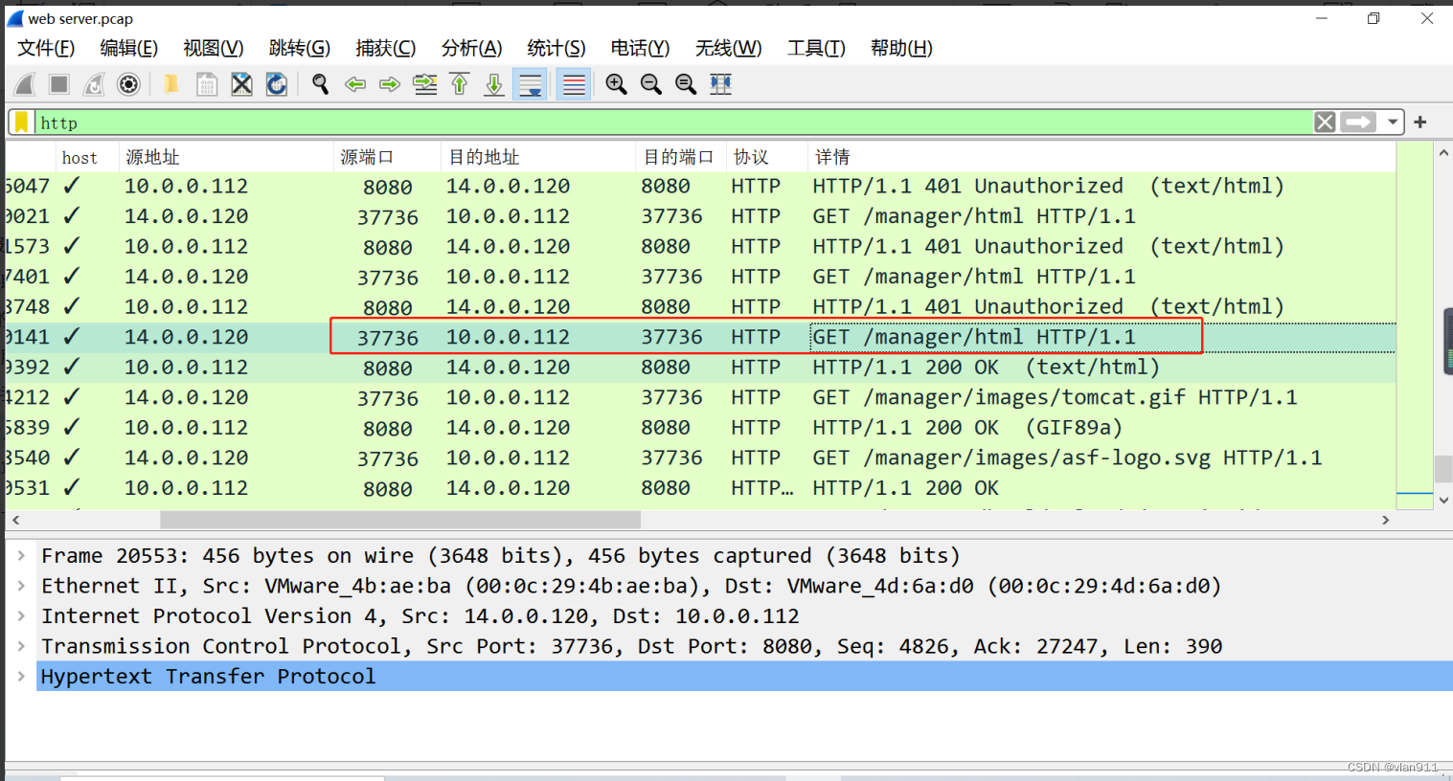Expand the Ethernet II detail row
This screenshot has height=781, width=1453.
tap(21, 586)
